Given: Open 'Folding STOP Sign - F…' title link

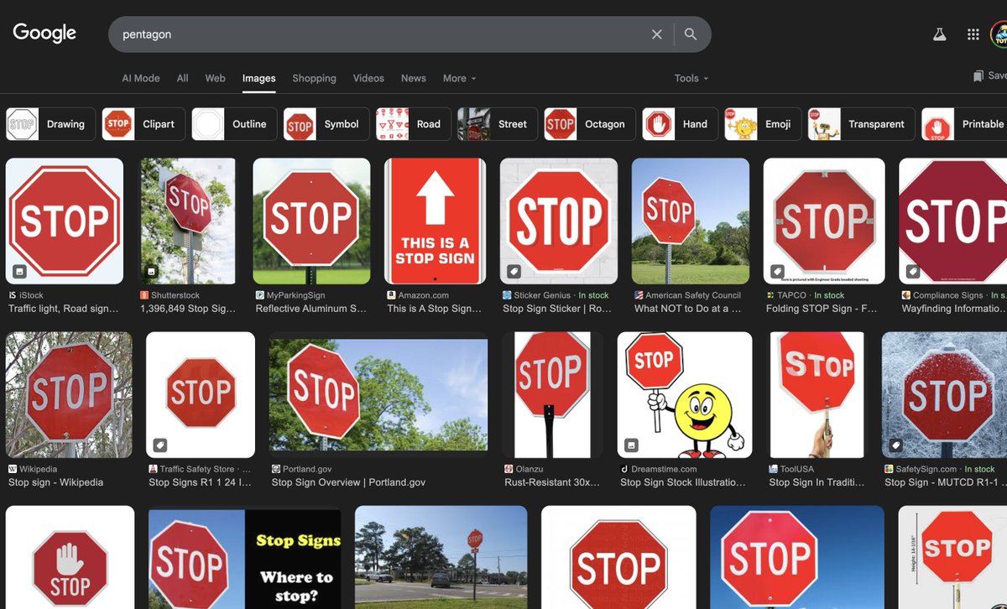Looking at the screenshot, I should [x=822, y=309].
